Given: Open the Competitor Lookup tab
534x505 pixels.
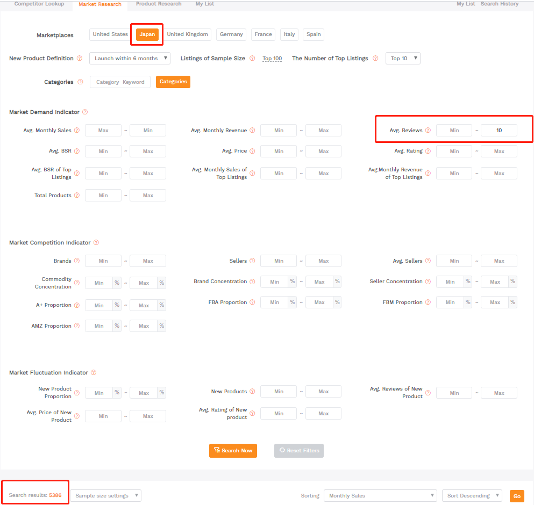Looking at the screenshot, I should click(39, 4).
